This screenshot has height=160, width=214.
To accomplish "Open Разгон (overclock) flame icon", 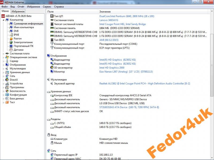I will (x=11, y=38).
